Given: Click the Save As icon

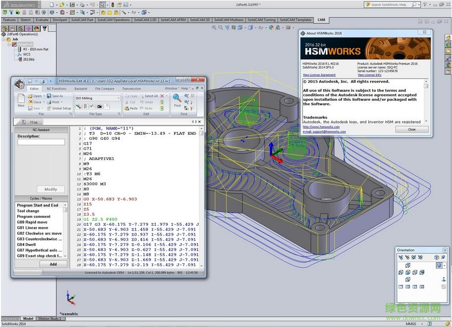Looking at the screenshot, I should click(56, 96).
